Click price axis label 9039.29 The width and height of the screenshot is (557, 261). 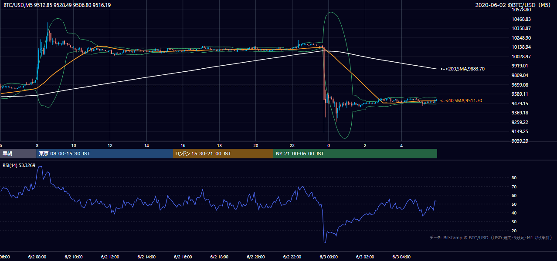(x=520, y=141)
